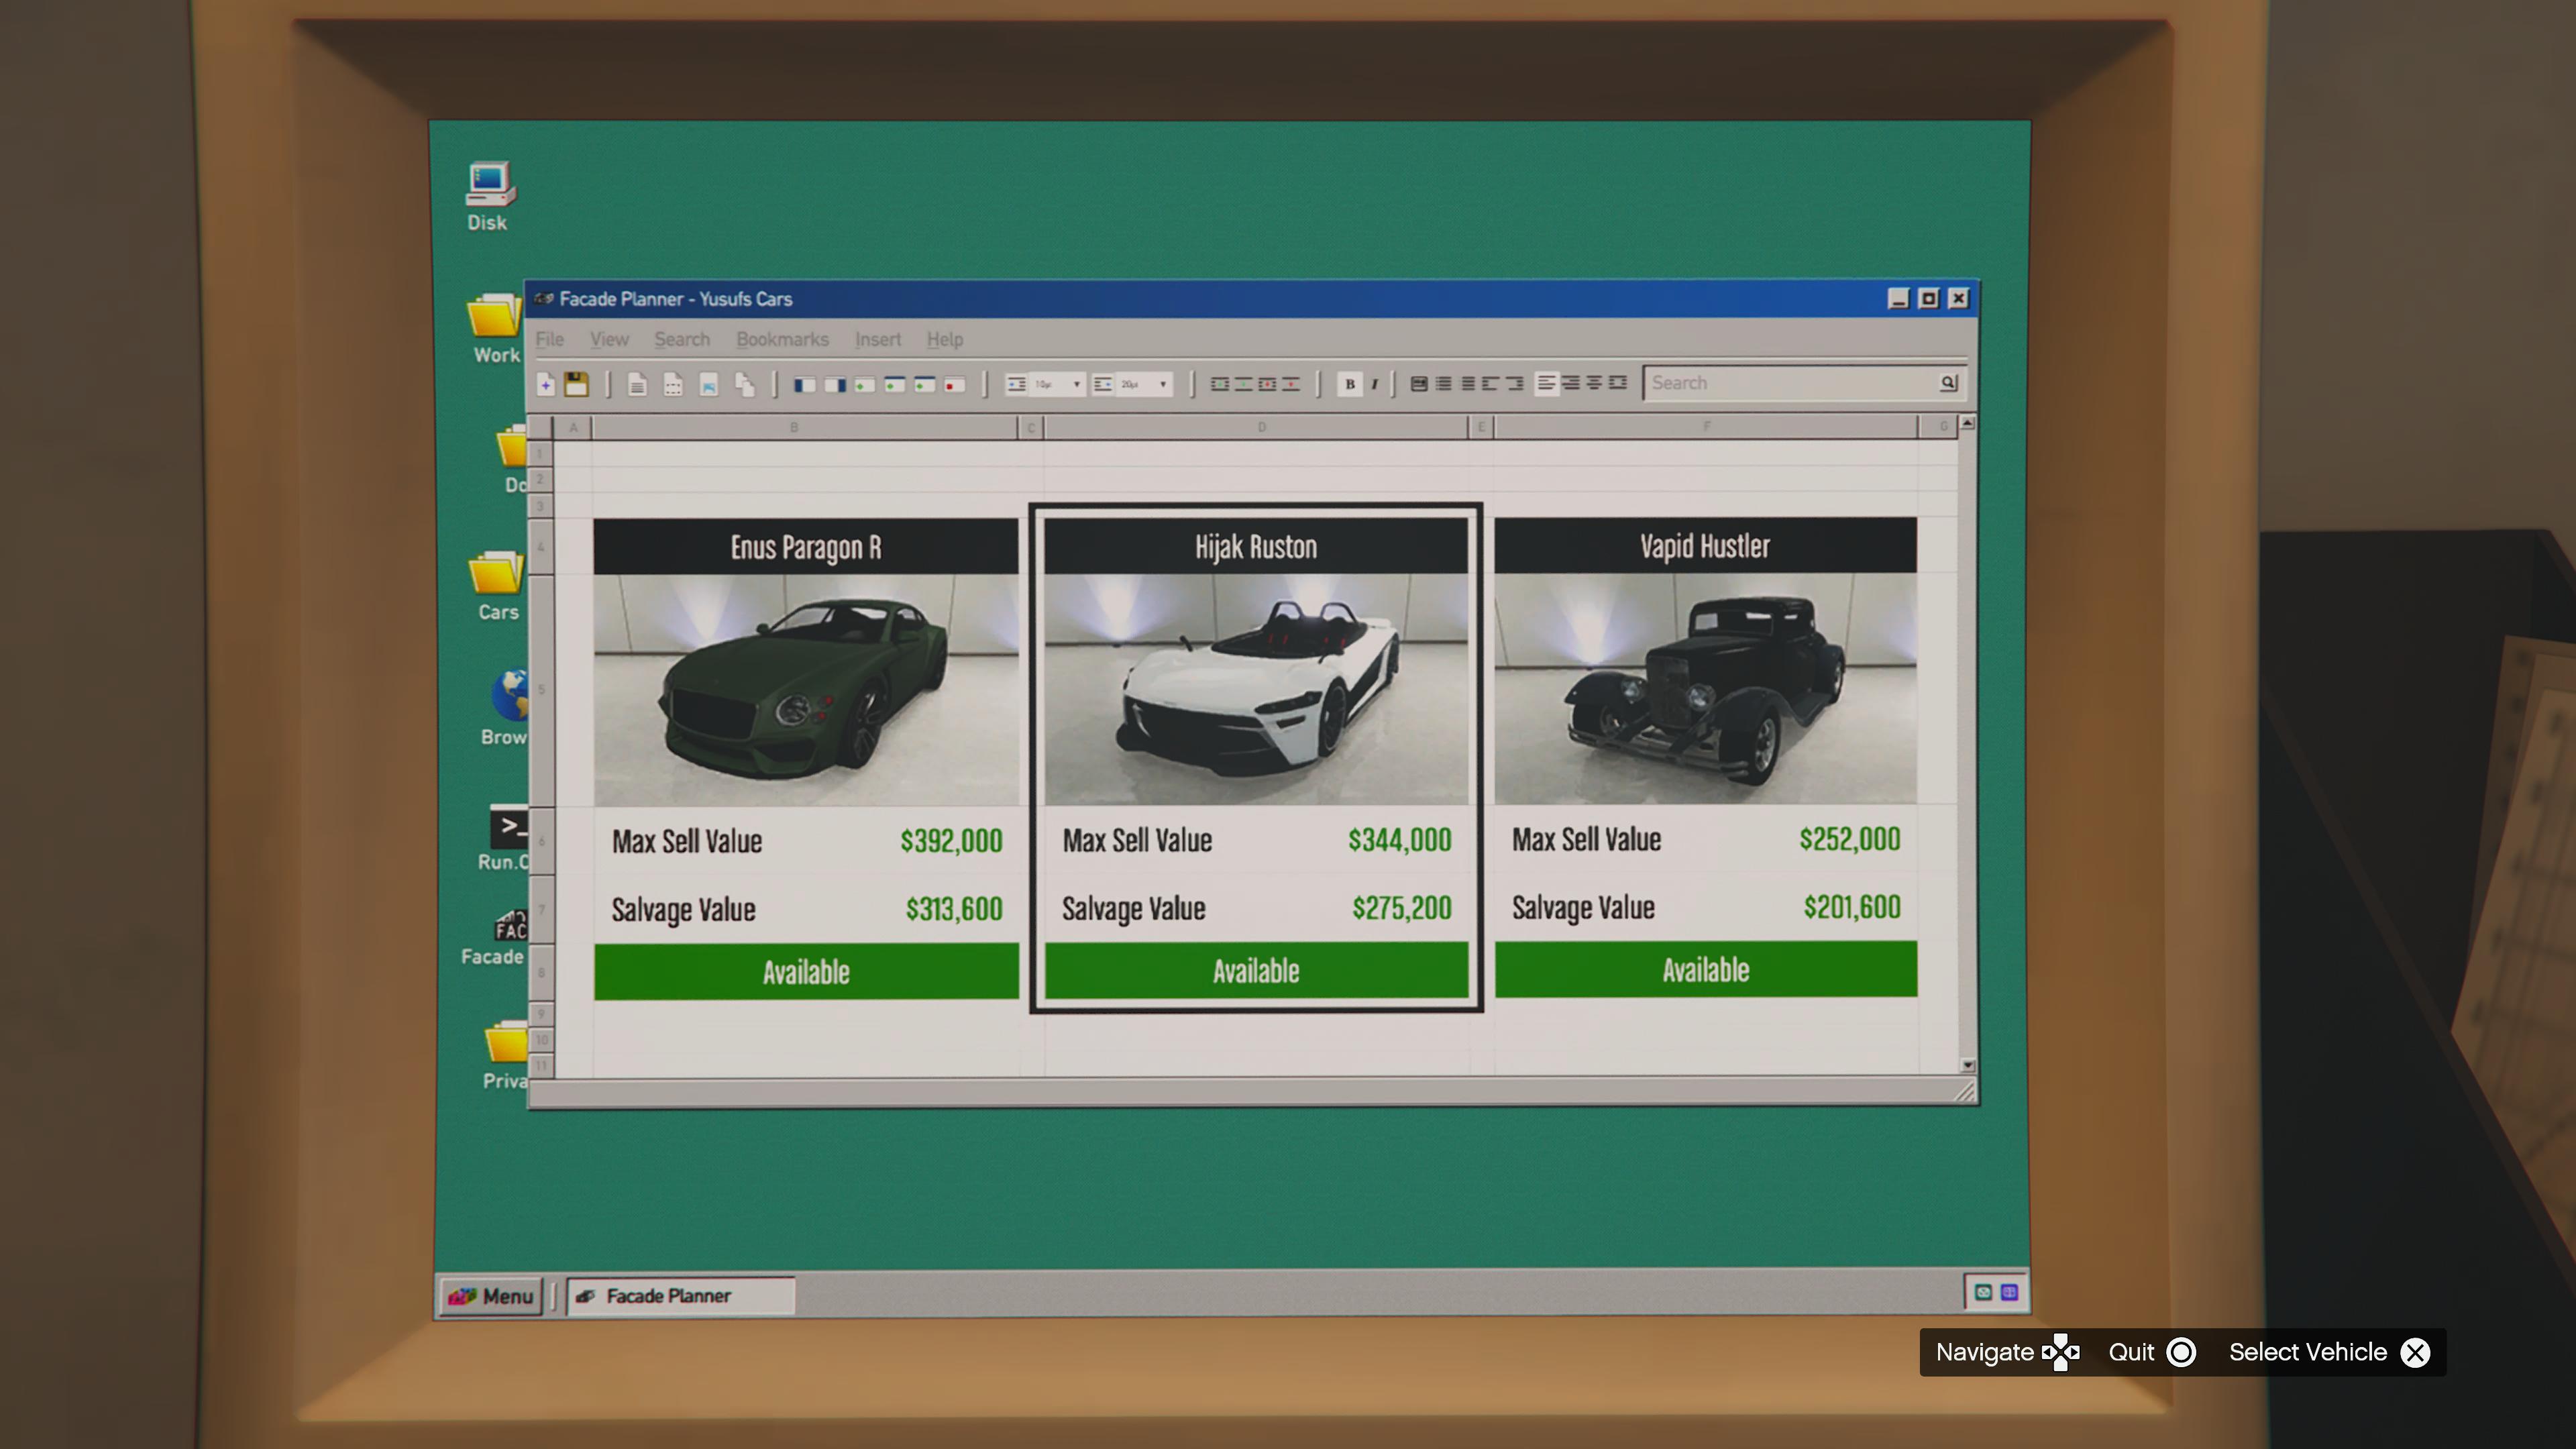The width and height of the screenshot is (2576, 1449).
Task: Click the copy pages toolbar icon
Action: click(x=744, y=384)
